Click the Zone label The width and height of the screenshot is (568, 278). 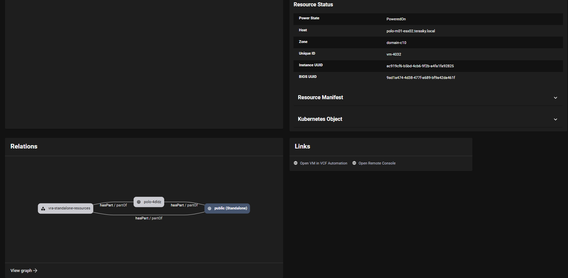tap(303, 42)
